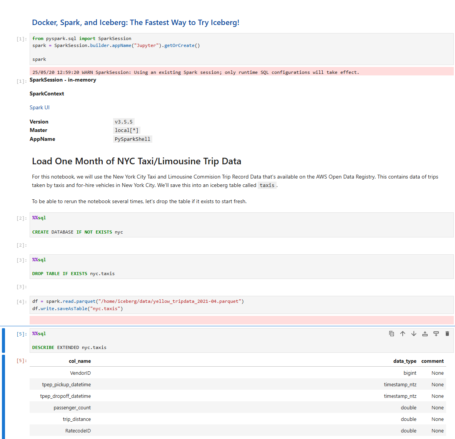Screen dimensions: 455x439
Task: Collapse cell 5 output table using blue bar
Action: click(x=3, y=396)
